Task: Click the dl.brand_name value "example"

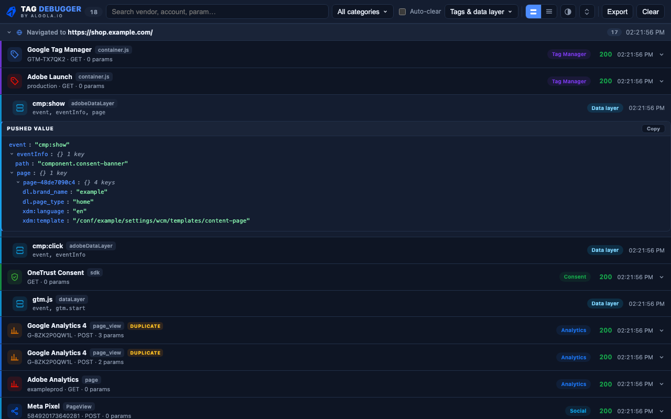Action: click(x=92, y=192)
